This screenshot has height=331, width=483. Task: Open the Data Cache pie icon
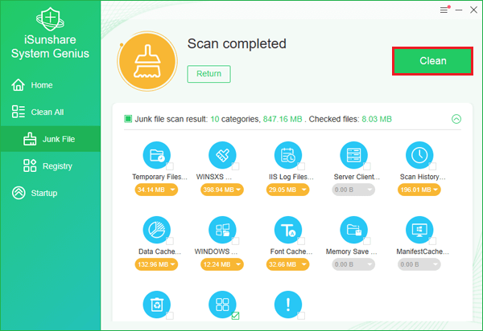[157, 230]
